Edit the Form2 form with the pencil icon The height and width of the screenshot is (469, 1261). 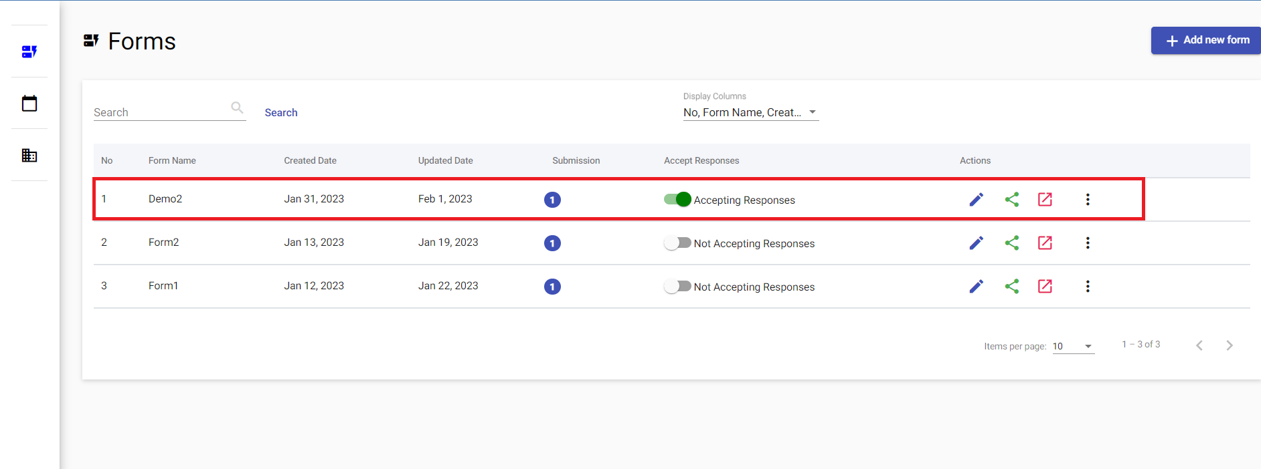(x=977, y=243)
